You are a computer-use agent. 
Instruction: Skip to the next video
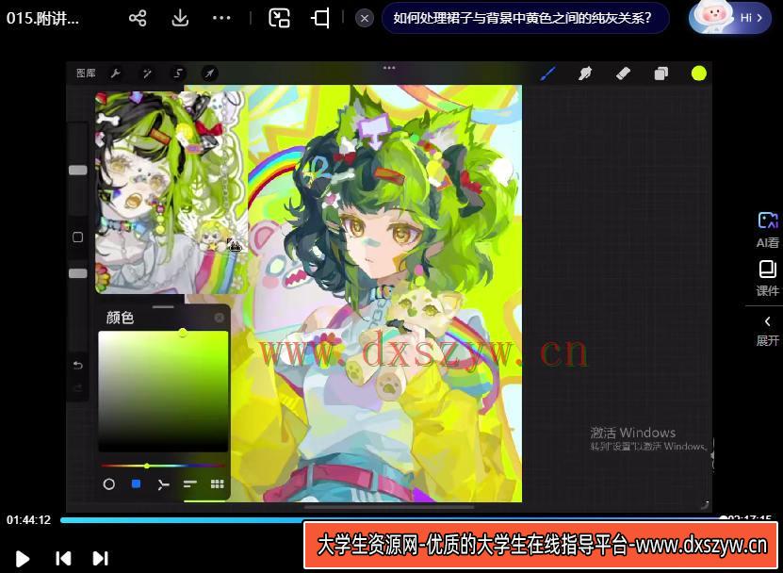click(x=101, y=558)
